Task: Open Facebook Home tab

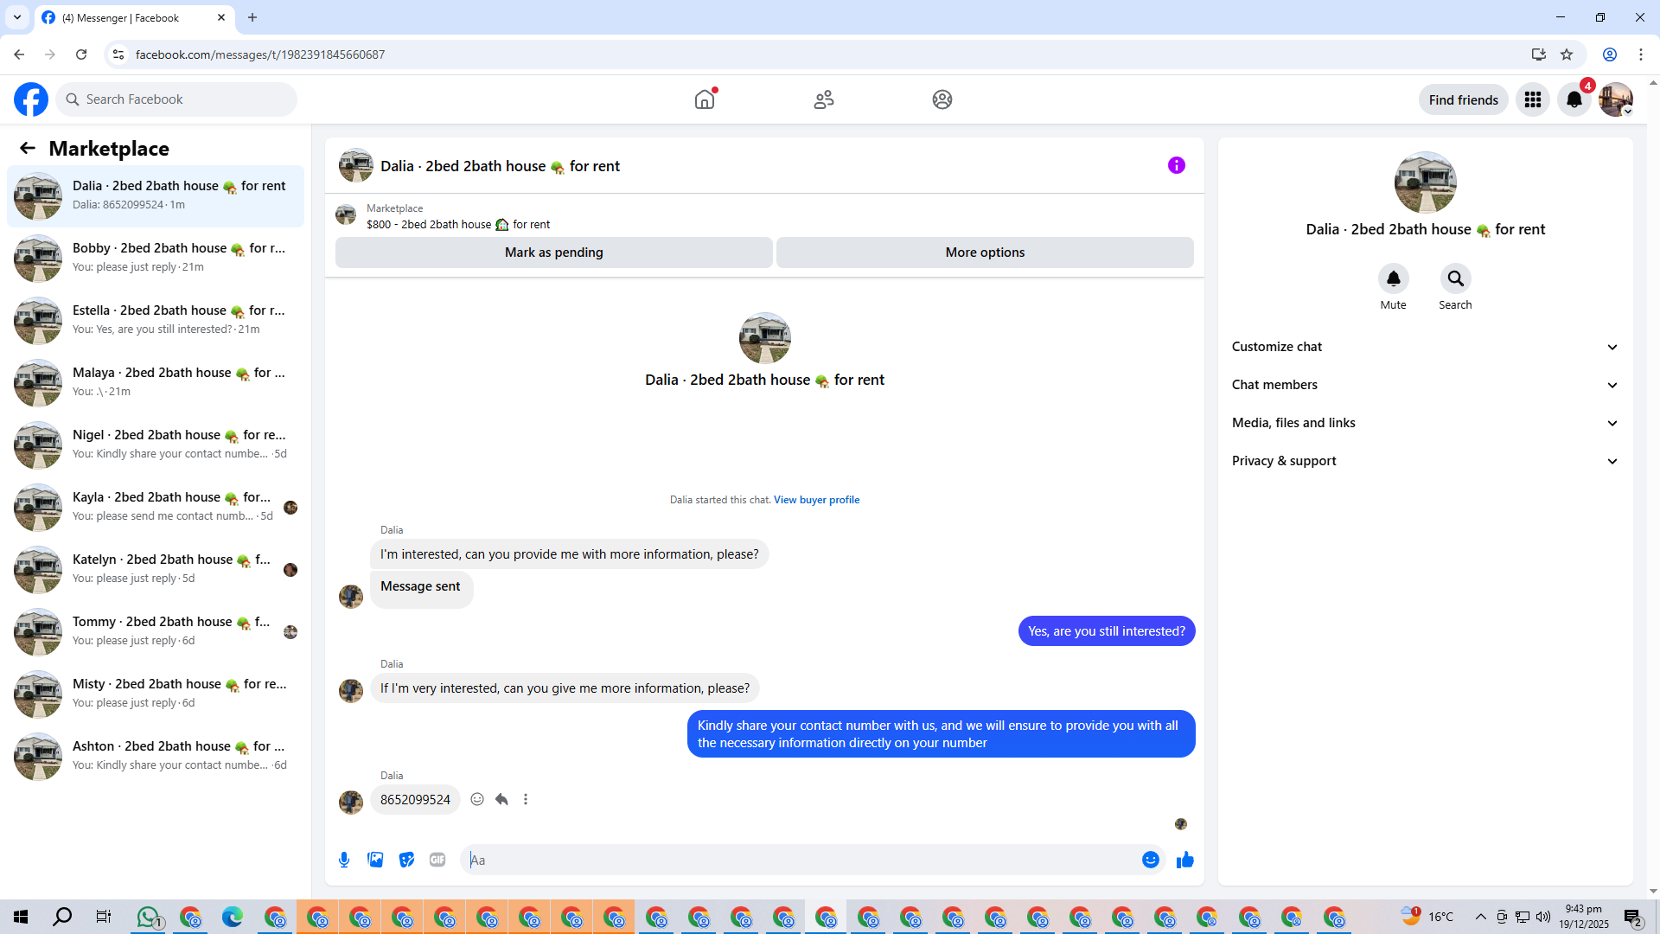Action: (x=705, y=99)
